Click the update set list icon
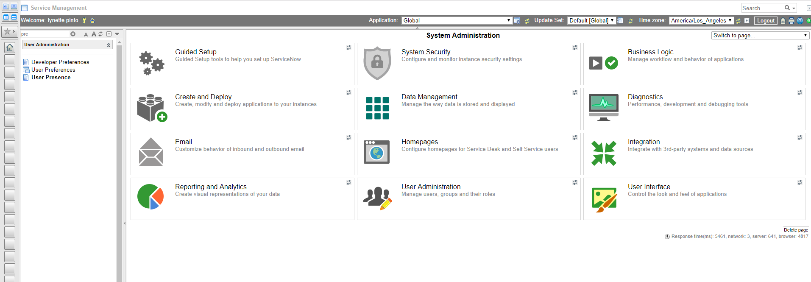The height and width of the screenshot is (282, 811). point(620,20)
